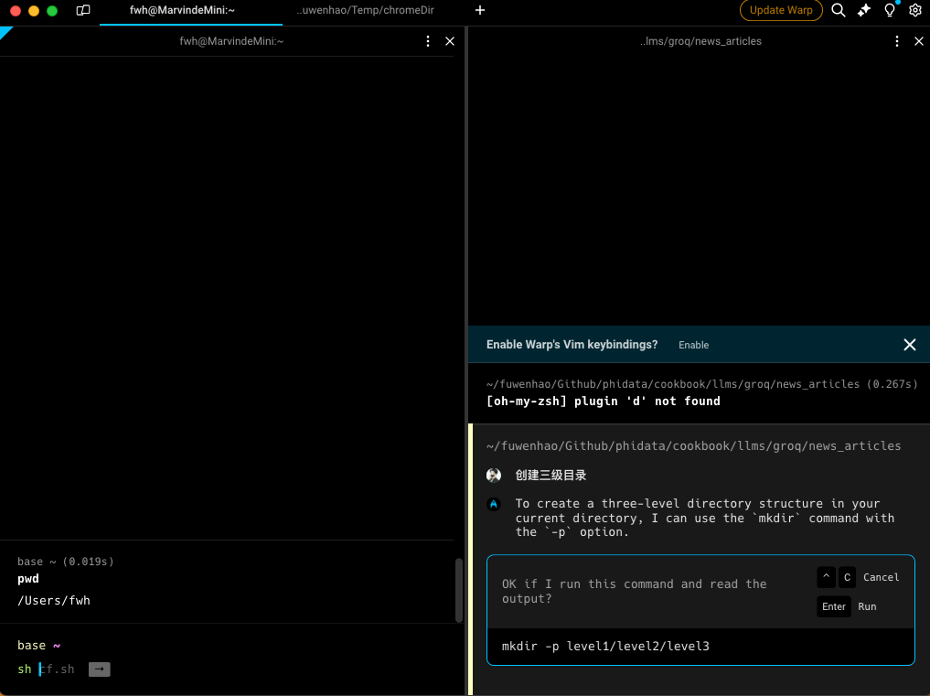Viewport: 930px width, 696px height.
Task: Enable Warp's Vim keybindings
Action: (693, 345)
